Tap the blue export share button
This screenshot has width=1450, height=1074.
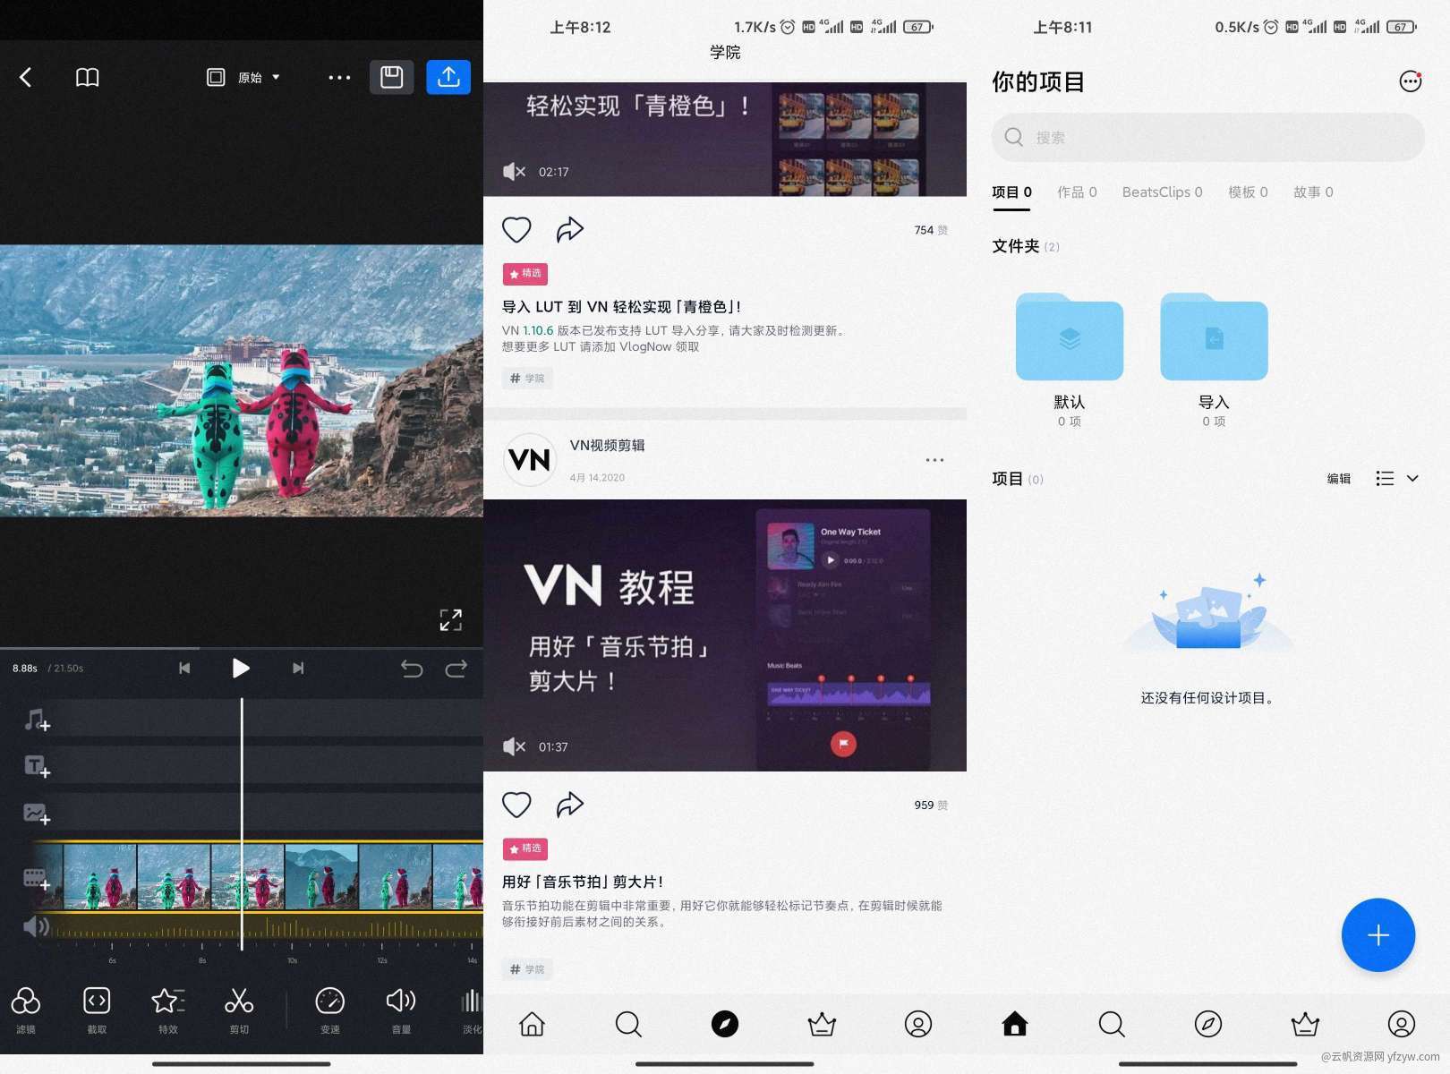click(x=448, y=77)
